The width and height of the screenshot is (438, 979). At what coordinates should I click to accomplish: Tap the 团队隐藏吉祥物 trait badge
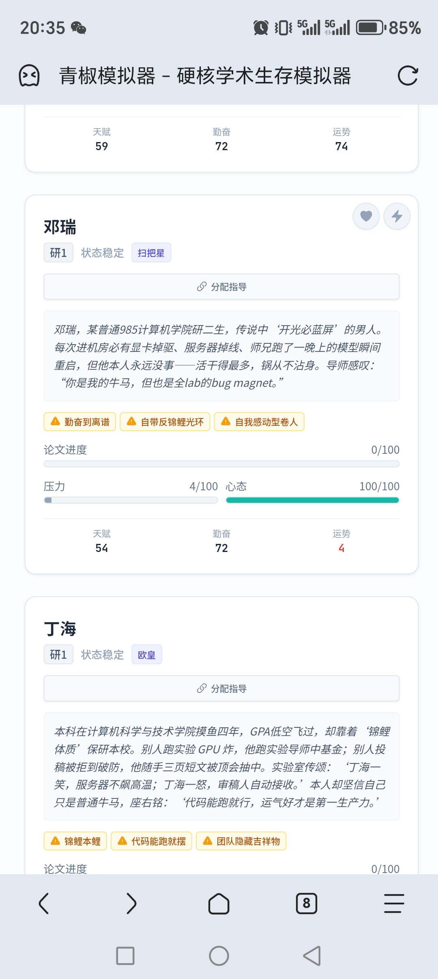(241, 841)
